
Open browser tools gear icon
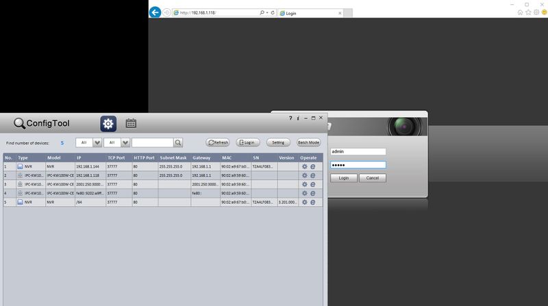click(536, 12)
